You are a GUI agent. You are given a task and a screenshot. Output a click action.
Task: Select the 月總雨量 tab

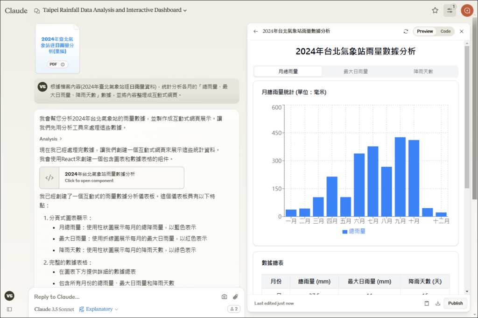click(288, 71)
